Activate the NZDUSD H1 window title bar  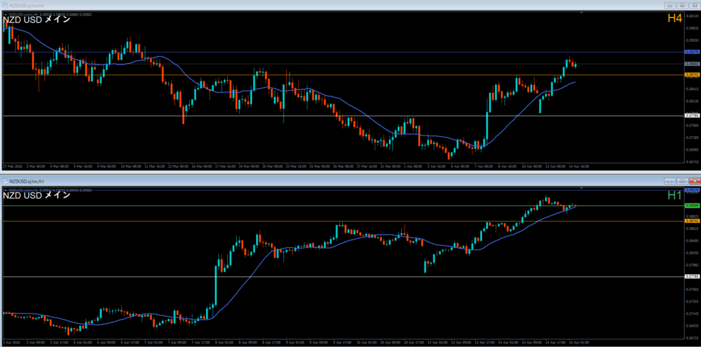(342, 181)
